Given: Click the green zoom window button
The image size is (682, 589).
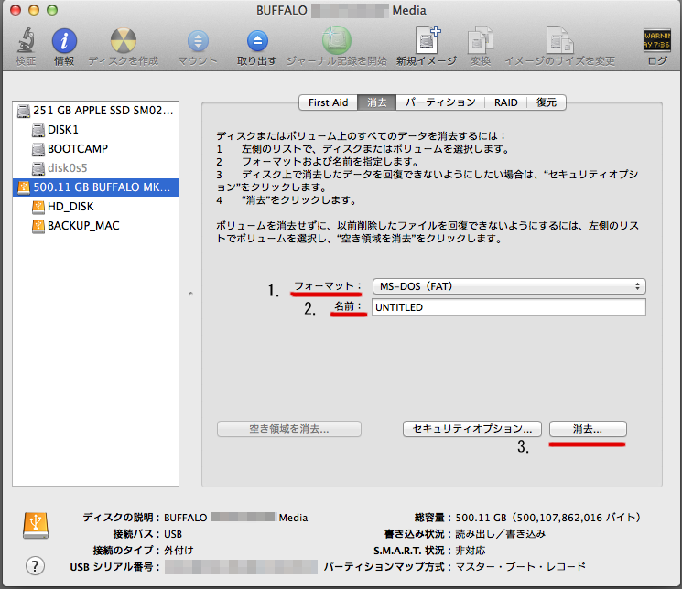Looking at the screenshot, I should point(52,10).
